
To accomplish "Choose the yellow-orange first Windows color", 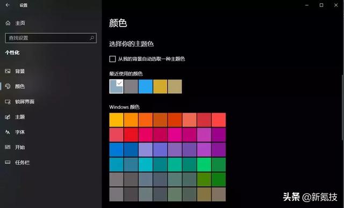I will pyautogui.click(x=116, y=120).
